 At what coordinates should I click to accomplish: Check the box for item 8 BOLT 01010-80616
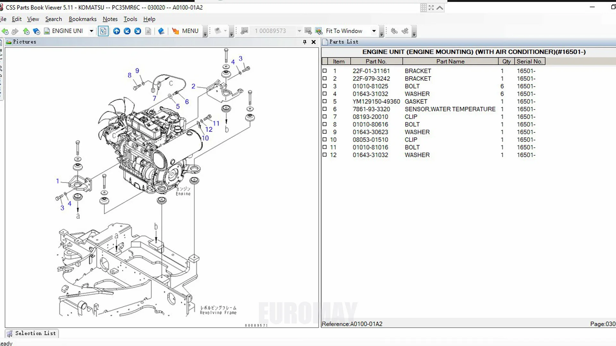coord(325,124)
